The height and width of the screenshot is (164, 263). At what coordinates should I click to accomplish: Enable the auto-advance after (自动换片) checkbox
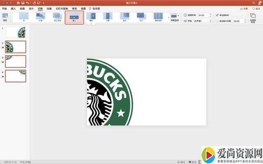(217, 21)
